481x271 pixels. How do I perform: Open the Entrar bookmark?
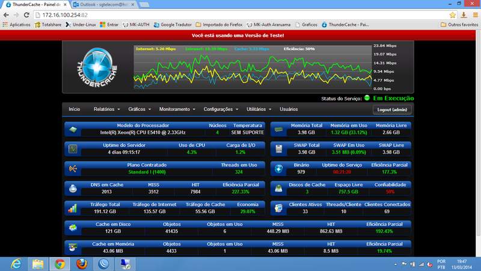coord(109,25)
